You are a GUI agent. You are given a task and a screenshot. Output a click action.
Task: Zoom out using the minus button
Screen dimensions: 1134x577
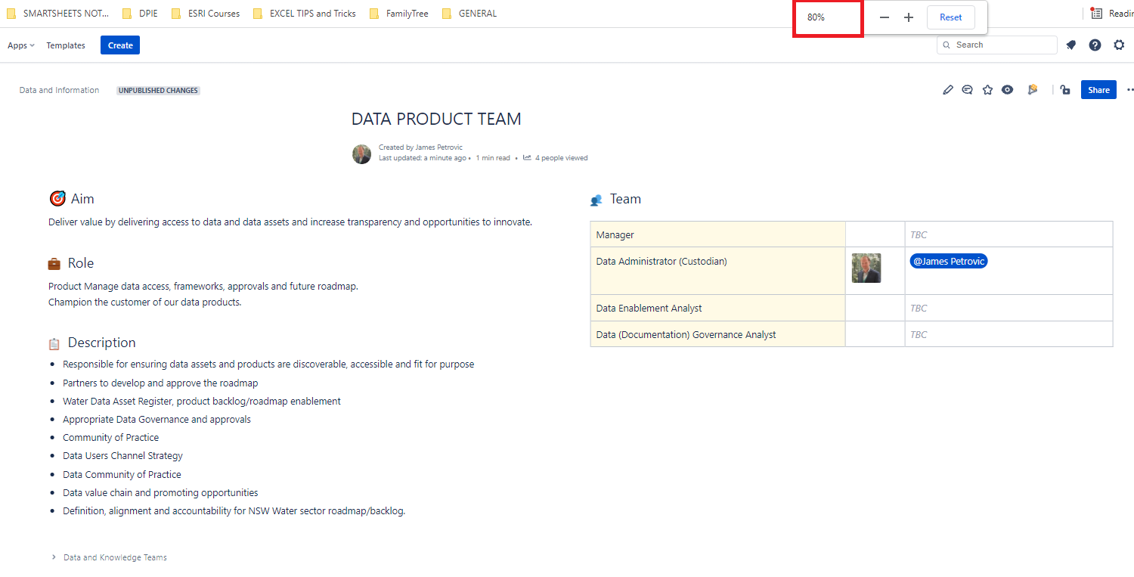click(x=884, y=17)
